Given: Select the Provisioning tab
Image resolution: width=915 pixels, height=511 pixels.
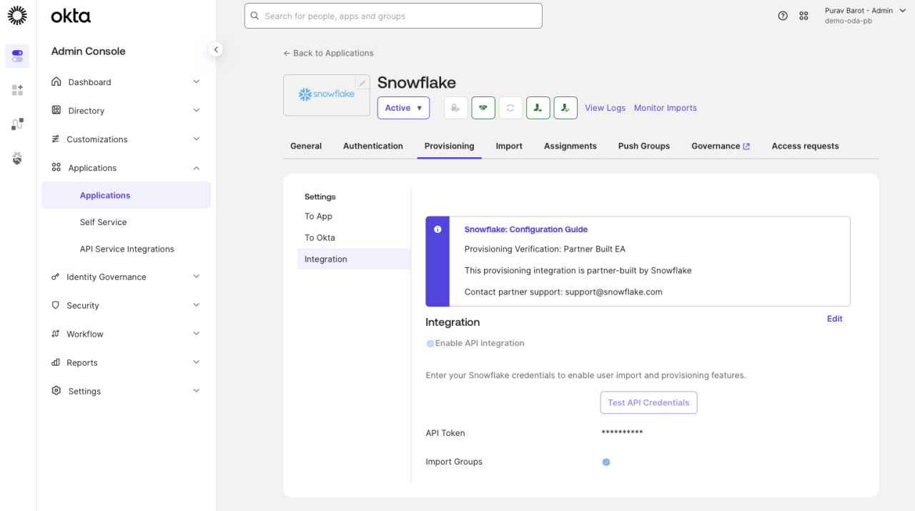Looking at the screenshot, I should (449, 146).
